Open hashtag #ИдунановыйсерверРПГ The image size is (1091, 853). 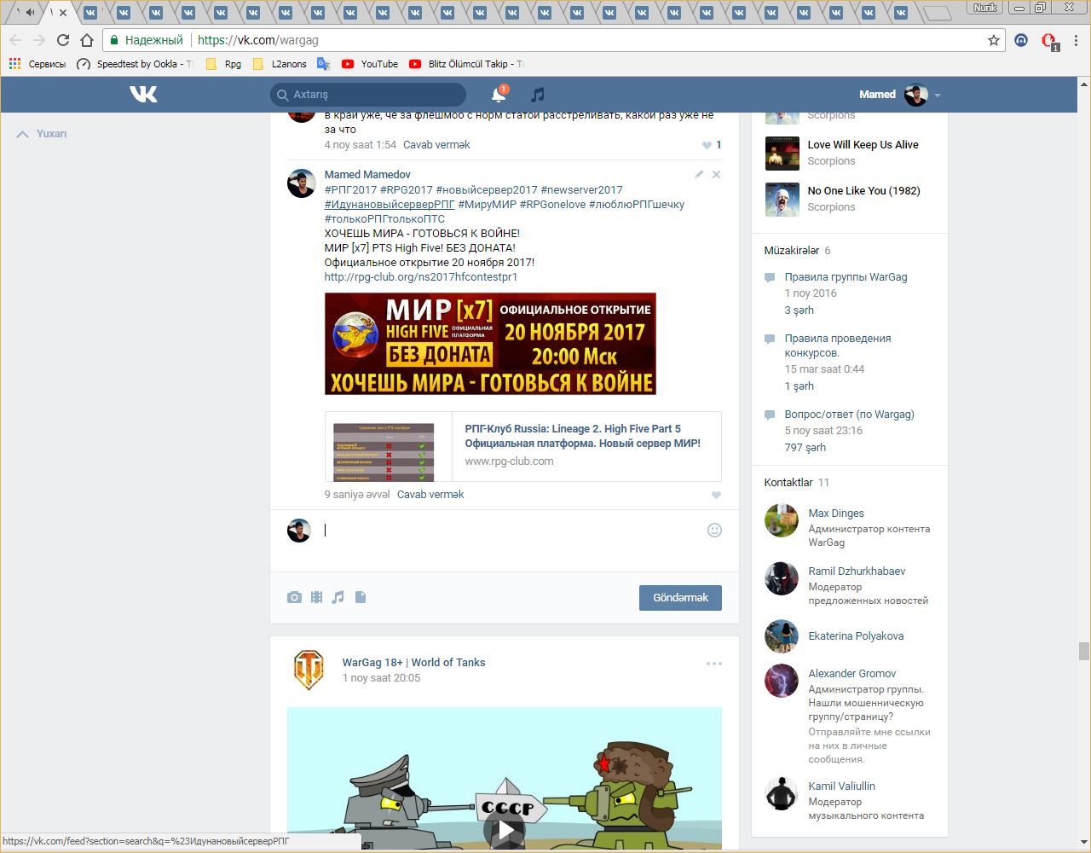390,205
